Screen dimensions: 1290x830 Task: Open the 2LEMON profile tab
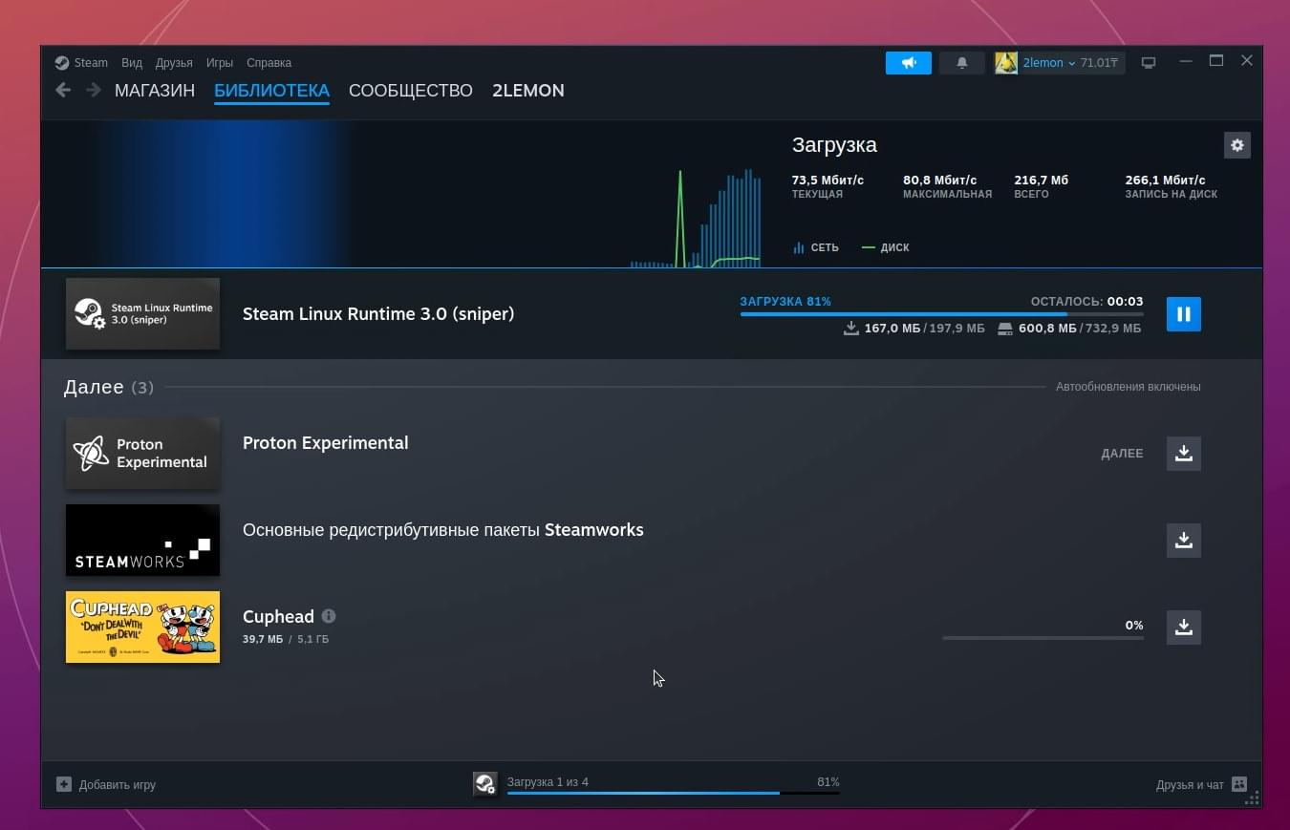pos(528,91)
